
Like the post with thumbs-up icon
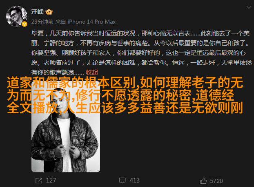point(203,181)
